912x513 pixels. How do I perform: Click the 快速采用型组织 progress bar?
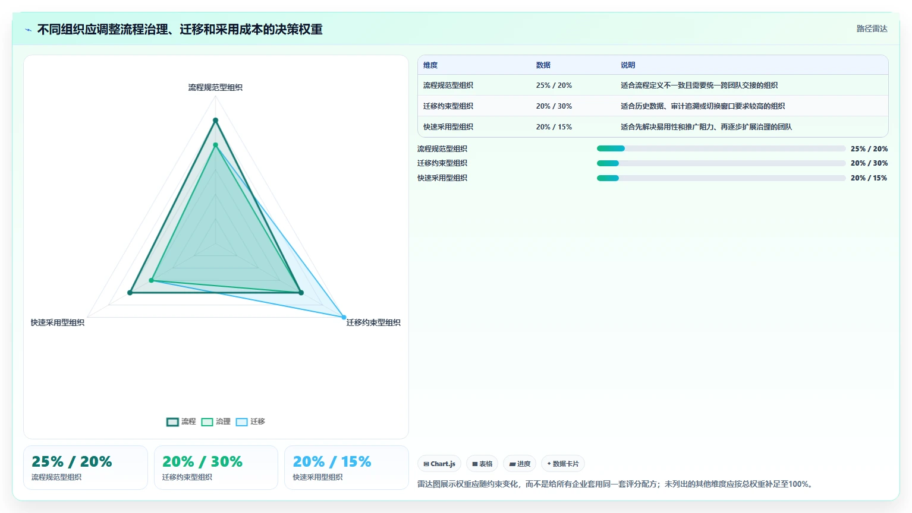pos(721,178)
